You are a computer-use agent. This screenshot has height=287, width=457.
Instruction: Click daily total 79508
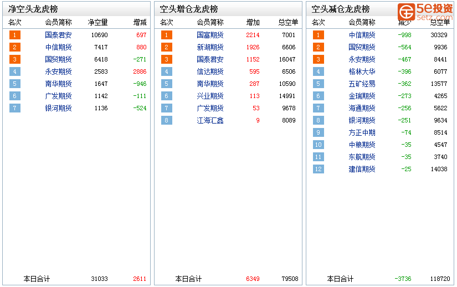coord(290,279)
